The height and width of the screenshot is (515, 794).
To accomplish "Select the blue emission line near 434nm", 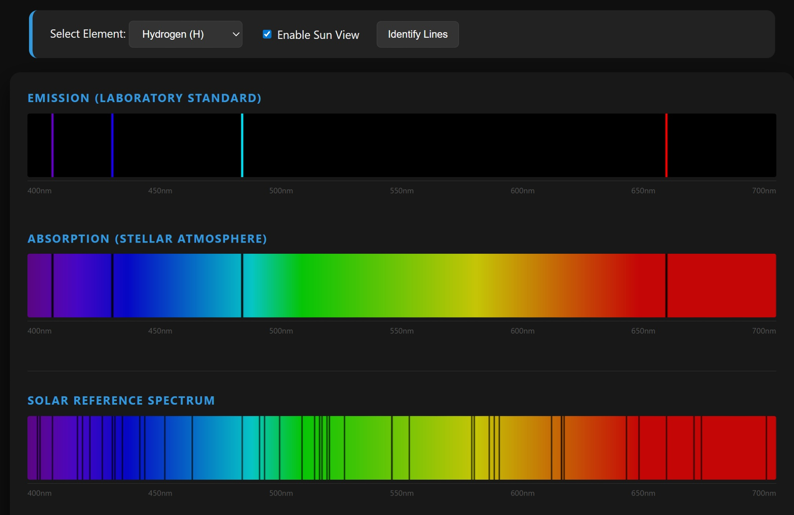I will coord(112,145).
